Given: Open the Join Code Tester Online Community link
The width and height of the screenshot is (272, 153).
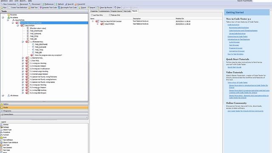Looking at the screenshot, I should [x=245, y=111].
